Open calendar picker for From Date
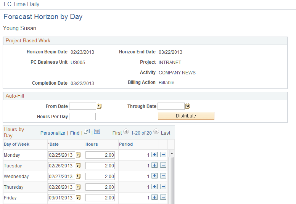 pyautogui.click(x=99, y=106)
